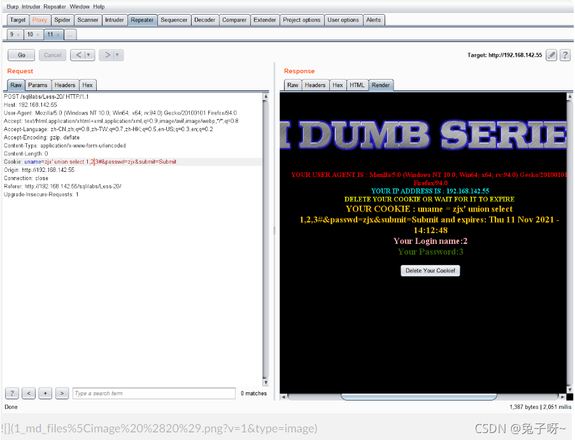
Task: Select the response Raw tab
Action: coord(293,85)
